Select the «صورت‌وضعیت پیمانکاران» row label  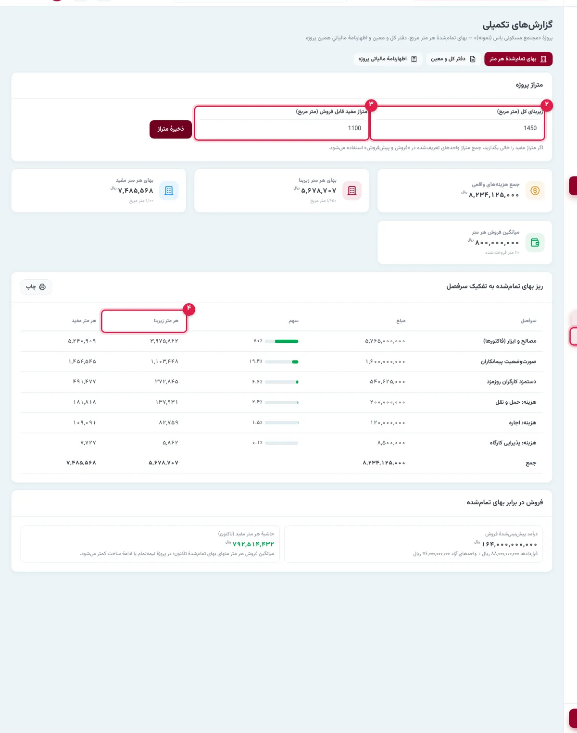(x=509, y=361)
